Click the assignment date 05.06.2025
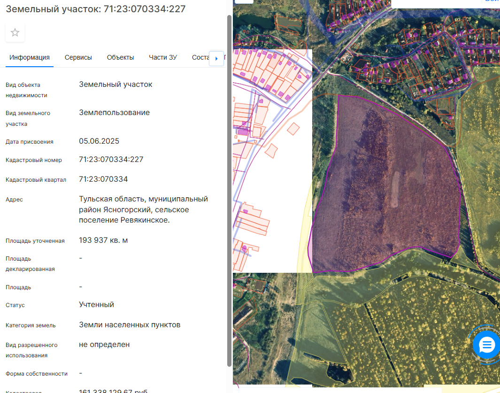 click(x=99, y=141)
